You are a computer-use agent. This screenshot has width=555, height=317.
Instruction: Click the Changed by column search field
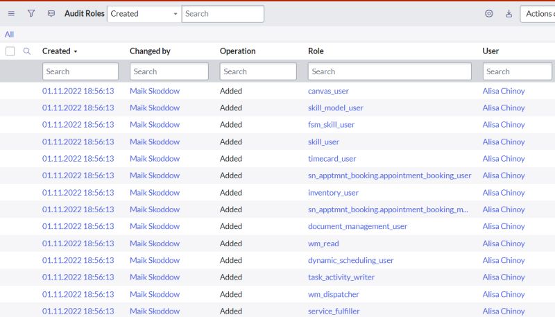coord(169,71)
